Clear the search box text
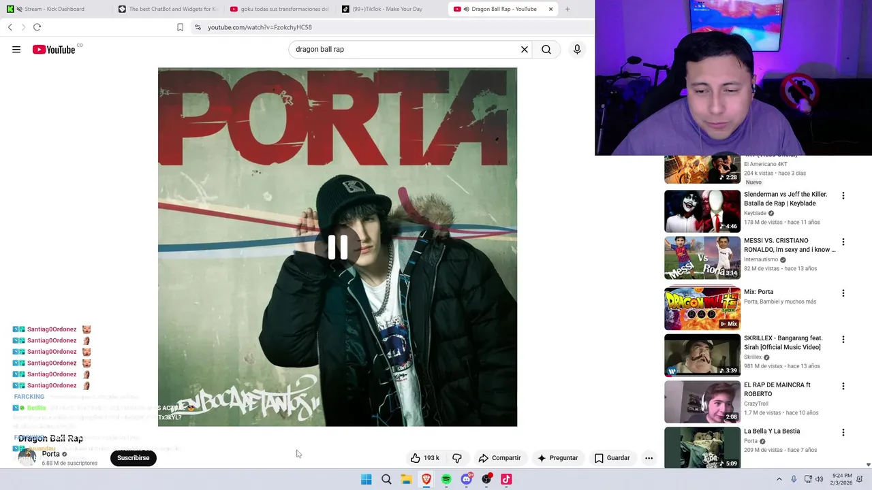Screen dimensions: 872x490 (x=525, y=50)
